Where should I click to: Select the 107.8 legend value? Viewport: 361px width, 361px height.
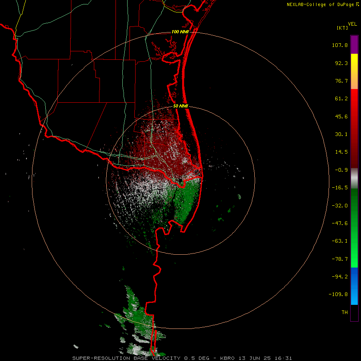(340, 45)
